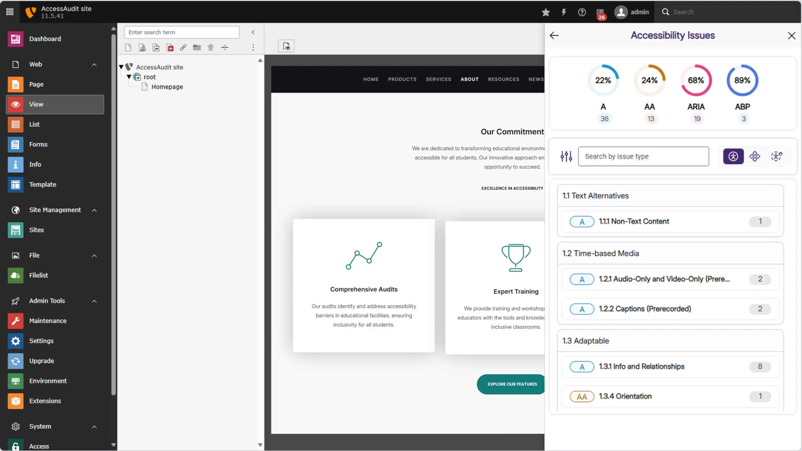This screenshot has width=802, height=451.
Task: Click the delete trash icon in page tree toolbar
Action: click(x=211, y=47)
